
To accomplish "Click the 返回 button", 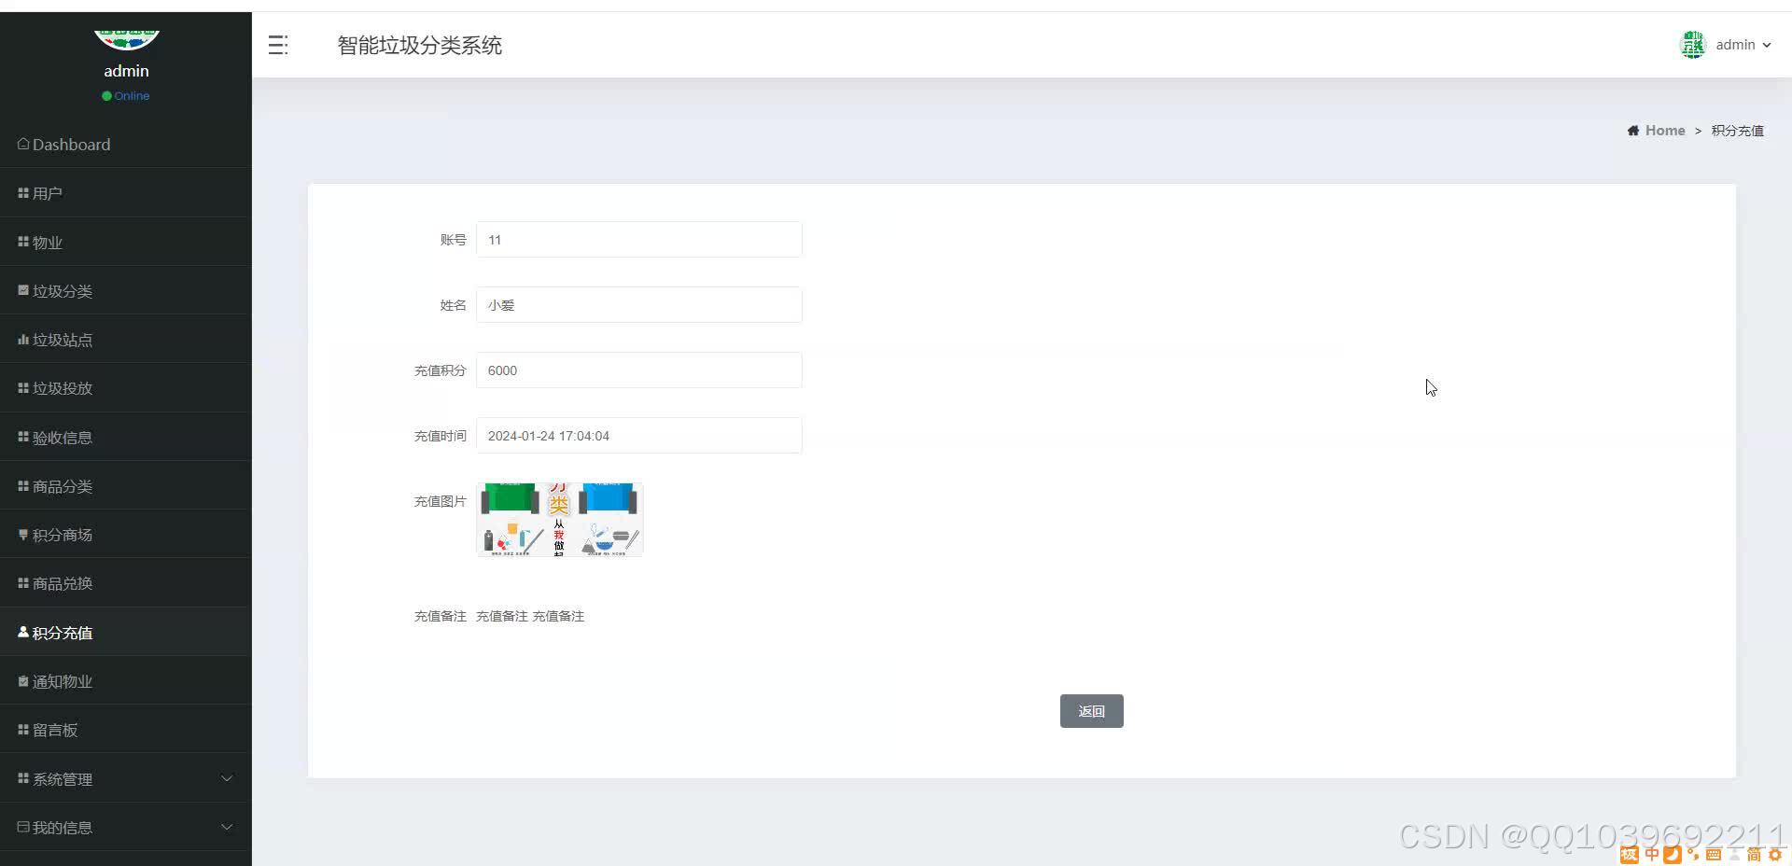I will tap(1091, 710).
